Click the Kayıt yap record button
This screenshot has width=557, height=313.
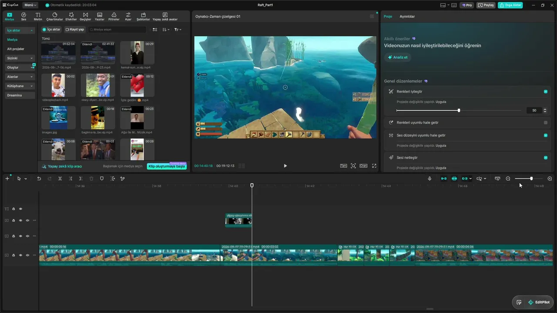click(75, 30)
